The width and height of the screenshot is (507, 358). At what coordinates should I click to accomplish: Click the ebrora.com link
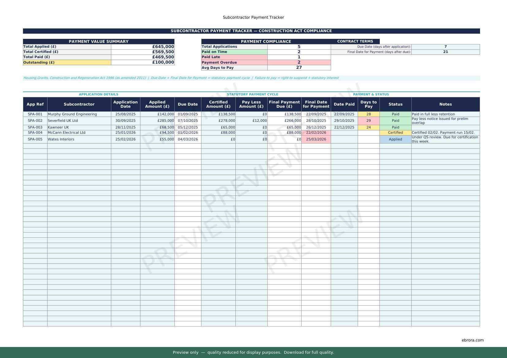(x=472, y=340)
